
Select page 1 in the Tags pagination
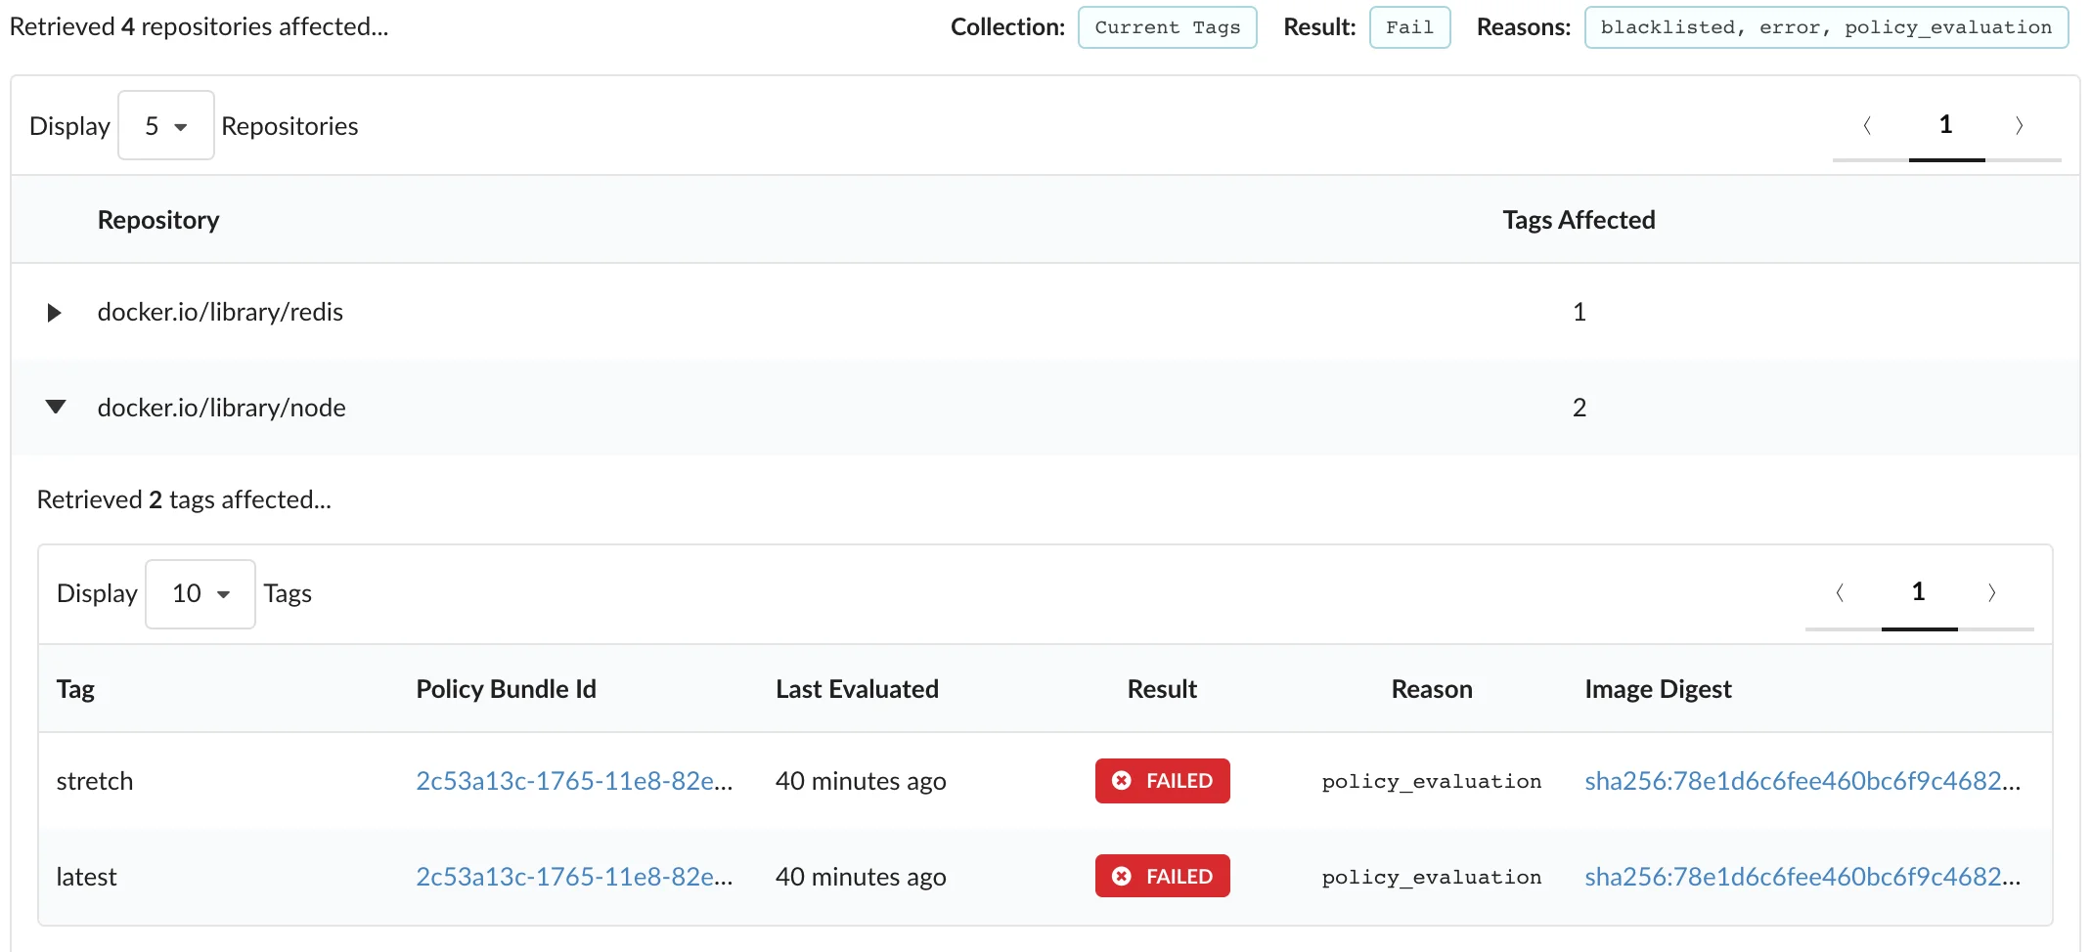(1918, 592)
